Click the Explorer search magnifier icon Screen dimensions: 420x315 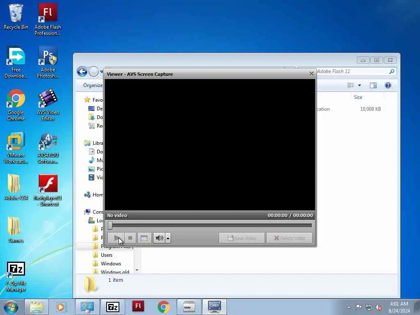click(x=392, y=71)
